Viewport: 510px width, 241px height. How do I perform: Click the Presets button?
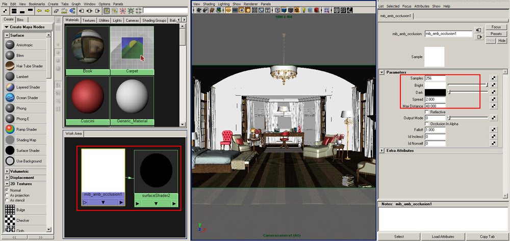(496, 34)
